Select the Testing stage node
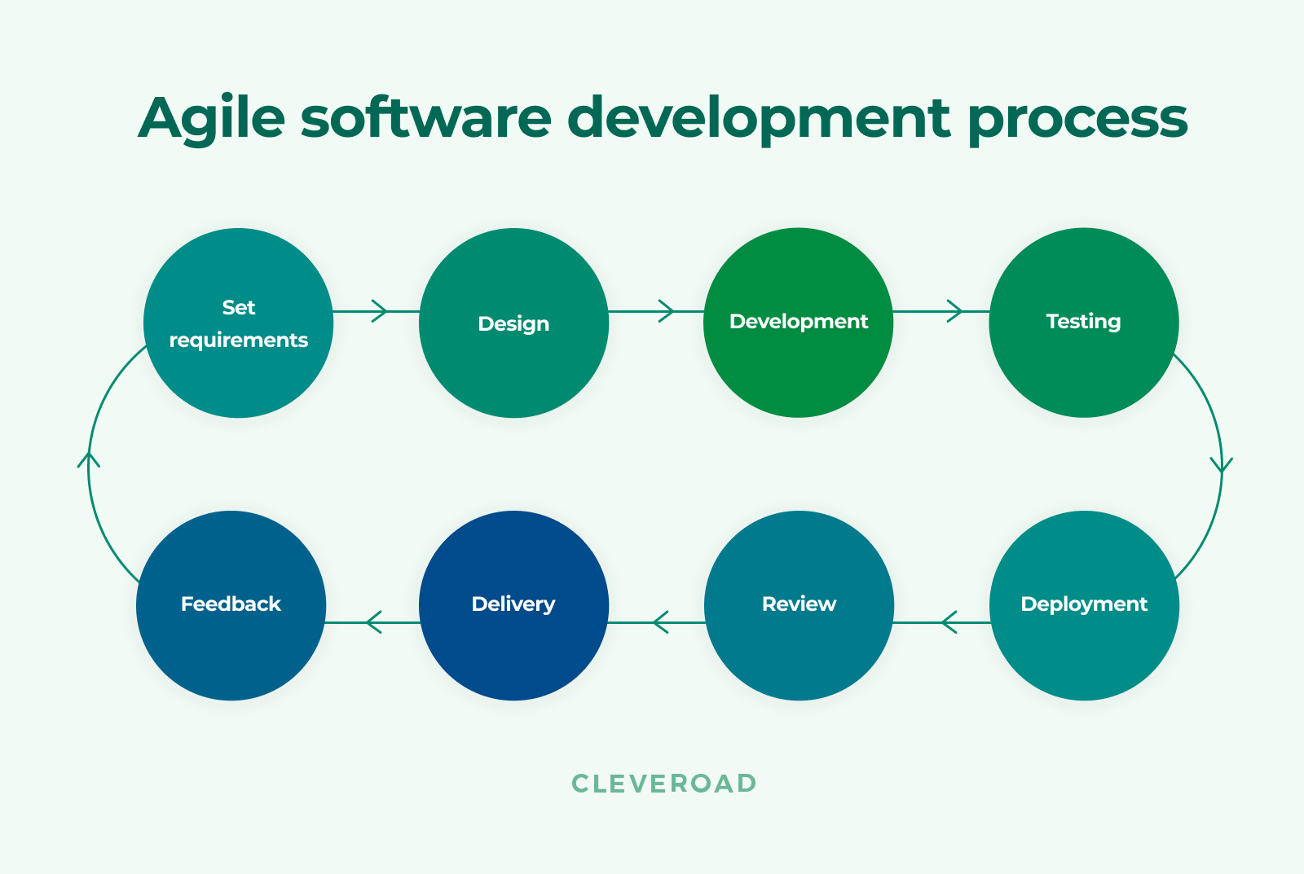The width and height of the screenshot is (1304, 874). [x=1082, y=323]
